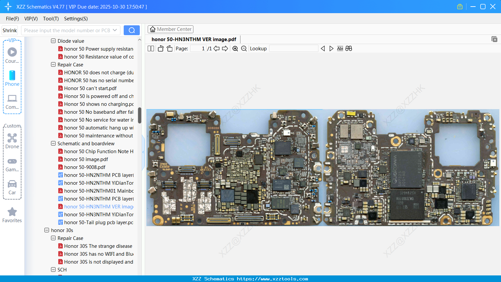Open honor 50 Power supply resistance file
The height and width of the screenshot is (282, 501).
click(x=96, y=49)
